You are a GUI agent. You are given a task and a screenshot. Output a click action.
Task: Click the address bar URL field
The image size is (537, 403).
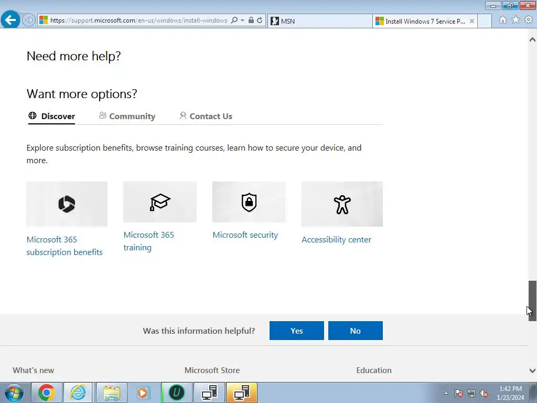[138, 20]
